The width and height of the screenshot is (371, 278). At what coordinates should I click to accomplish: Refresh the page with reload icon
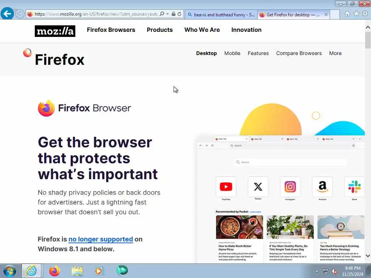[x=179, y=14]
